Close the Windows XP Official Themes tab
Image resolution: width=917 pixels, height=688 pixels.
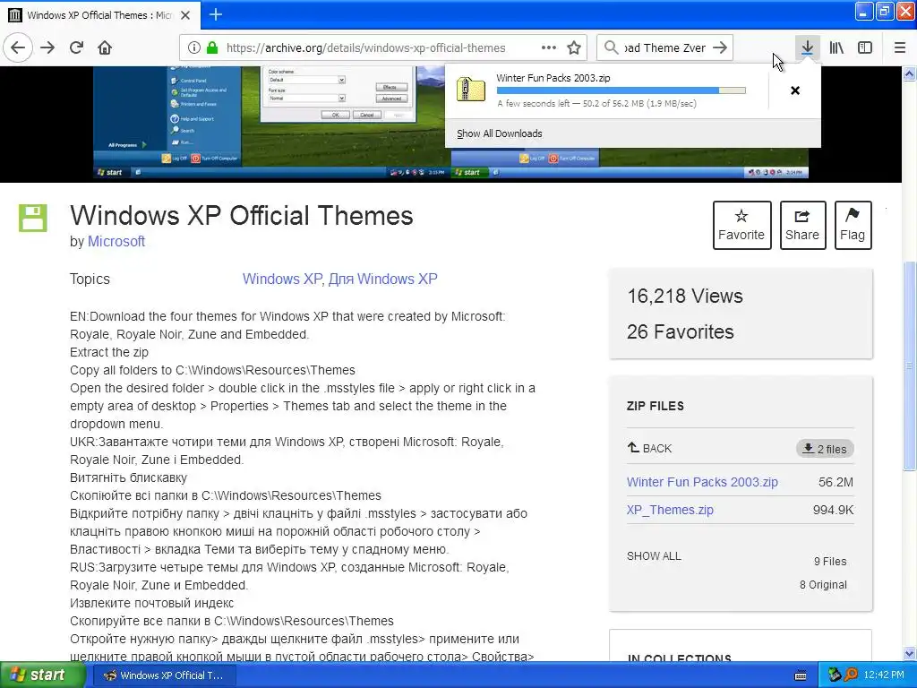pos(185,15)
